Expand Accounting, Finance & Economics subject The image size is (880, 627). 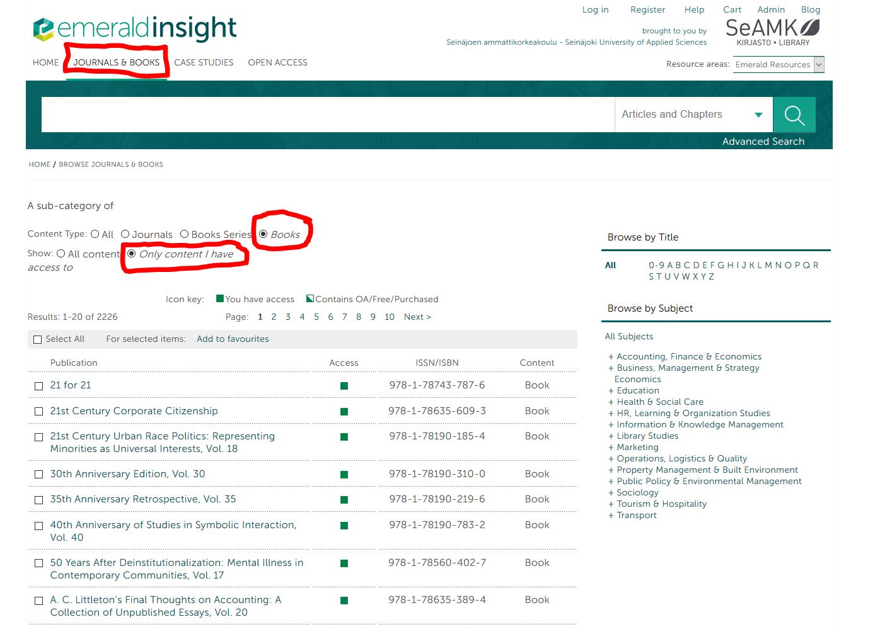[611, 357]
